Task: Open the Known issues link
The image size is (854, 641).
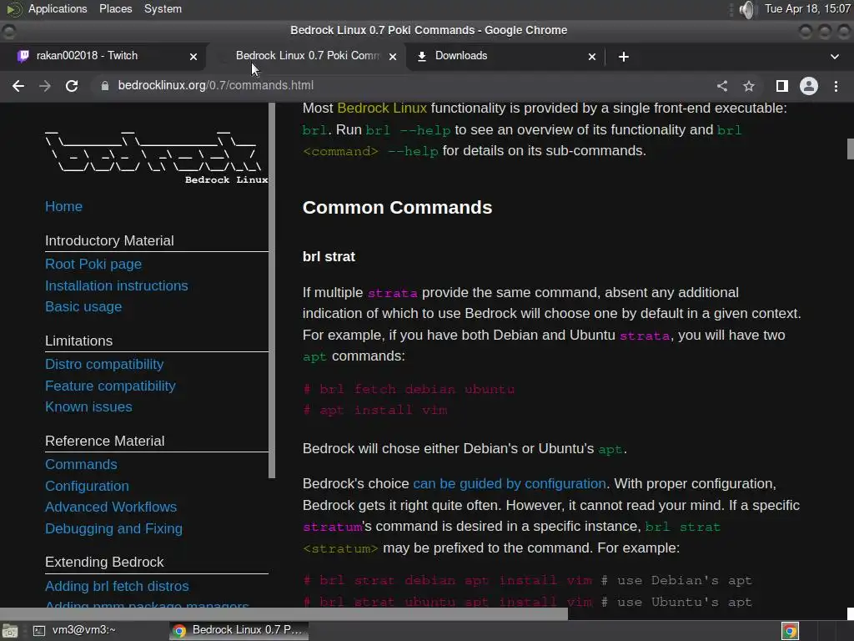Action: pyautogui.click(x=88, y=407)
